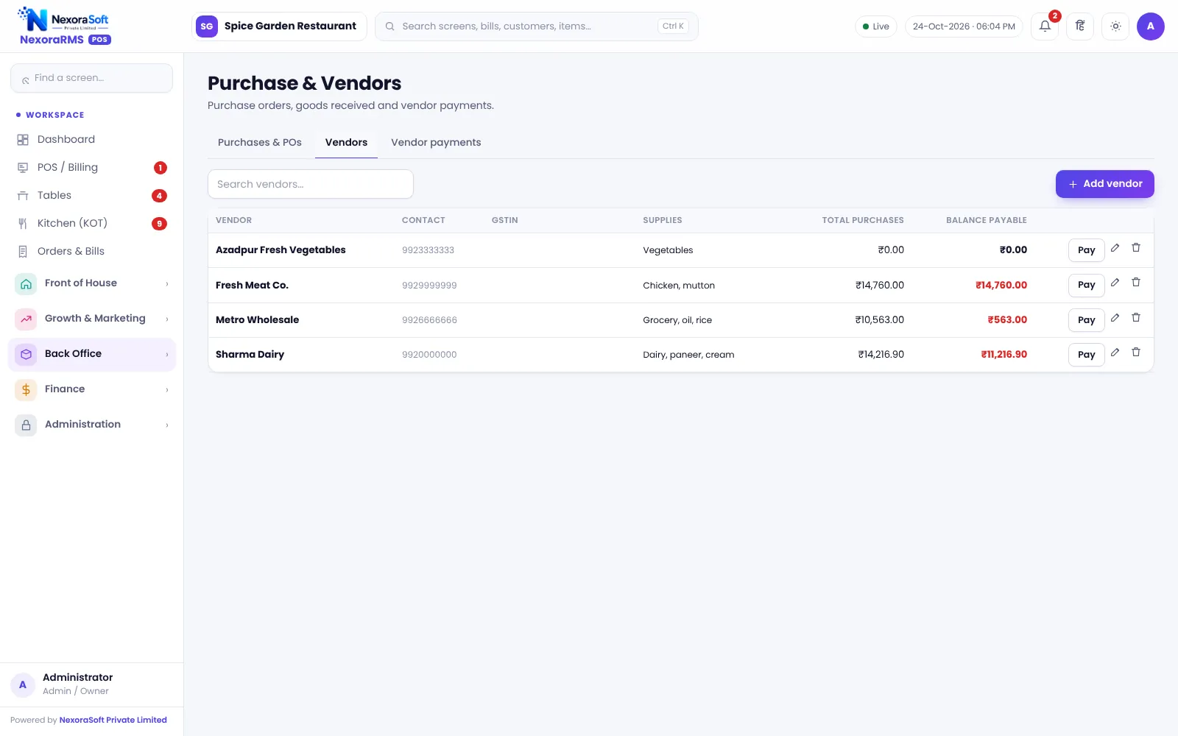This screenshot has height=736, width=1178.
Task: Delete the Fresh Meat Co. vendor
Action: (x=1136, y=283)
